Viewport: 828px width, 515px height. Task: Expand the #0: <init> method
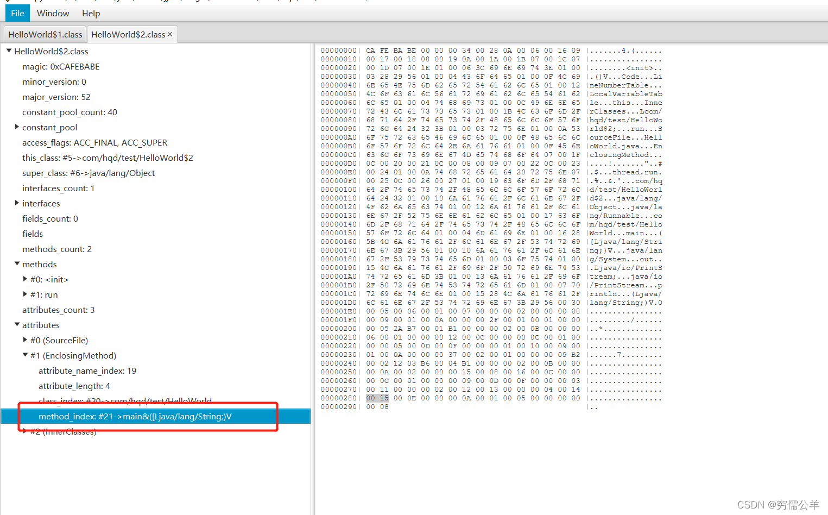click(25, 279)
